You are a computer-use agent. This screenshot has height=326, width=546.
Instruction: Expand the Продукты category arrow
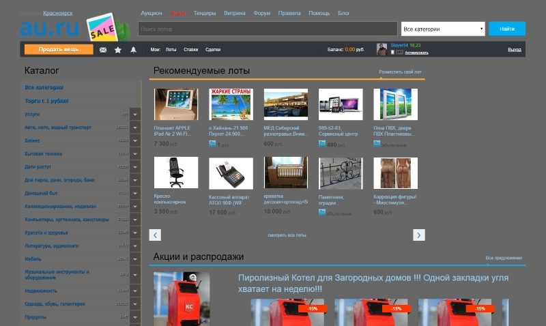coord(135,317)
